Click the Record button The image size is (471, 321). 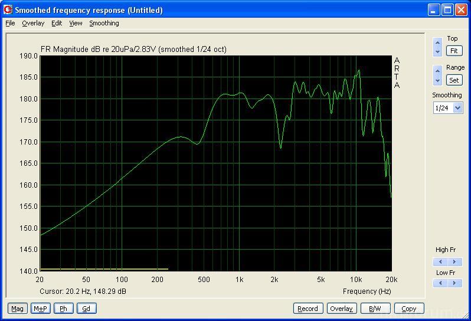[308, 308]
